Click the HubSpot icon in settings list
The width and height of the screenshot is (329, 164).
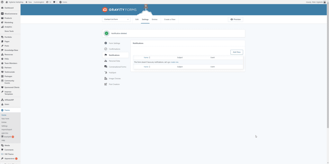pyautogui.click(x=106, y=72)
